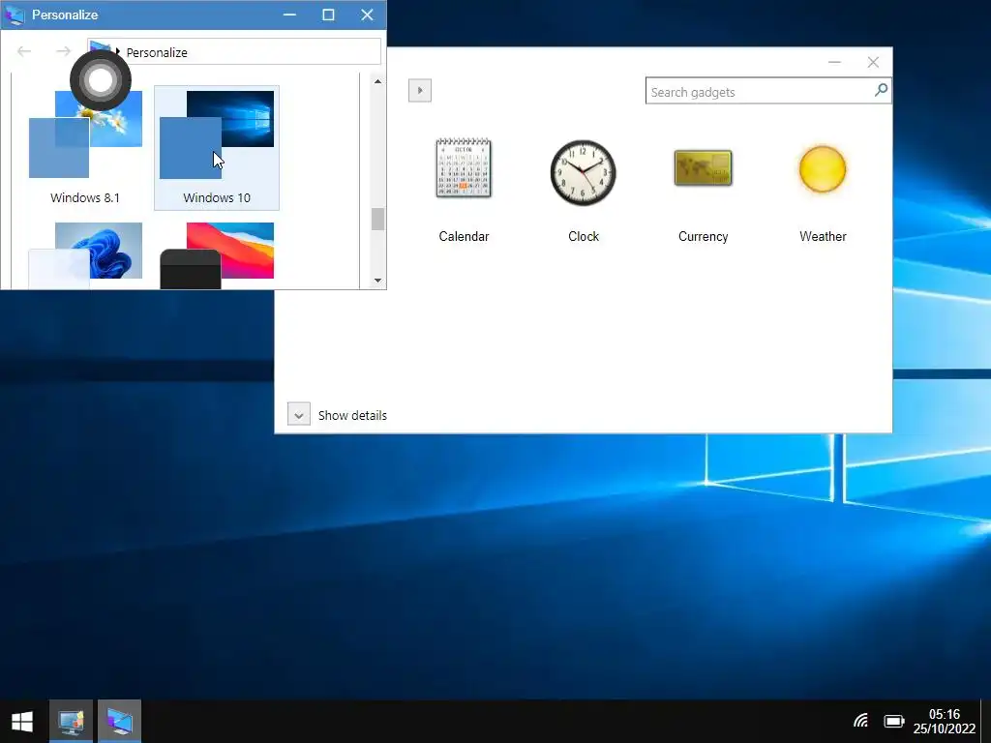The width and height of the screenshot is (991, 743).
Task: Close the gadgets window
Action: tap(873, 62)
